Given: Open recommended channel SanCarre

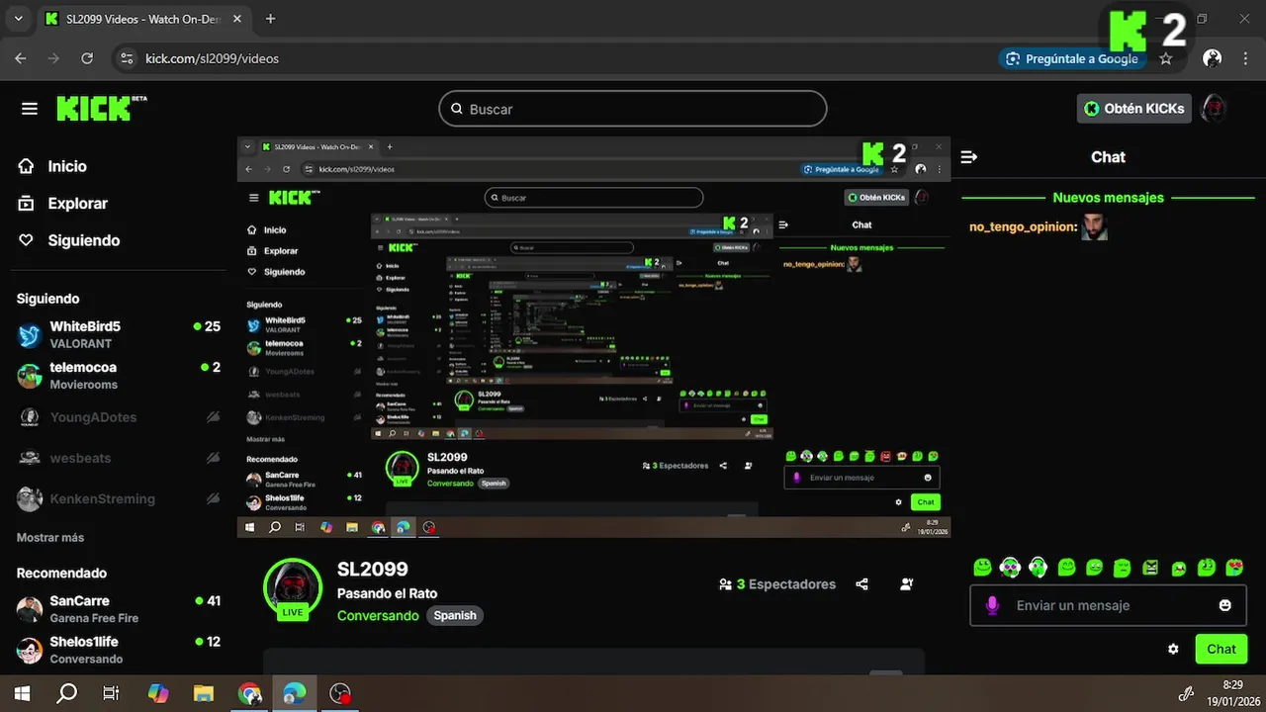Looking at the screenshot, I should click(x=119, y=608).
